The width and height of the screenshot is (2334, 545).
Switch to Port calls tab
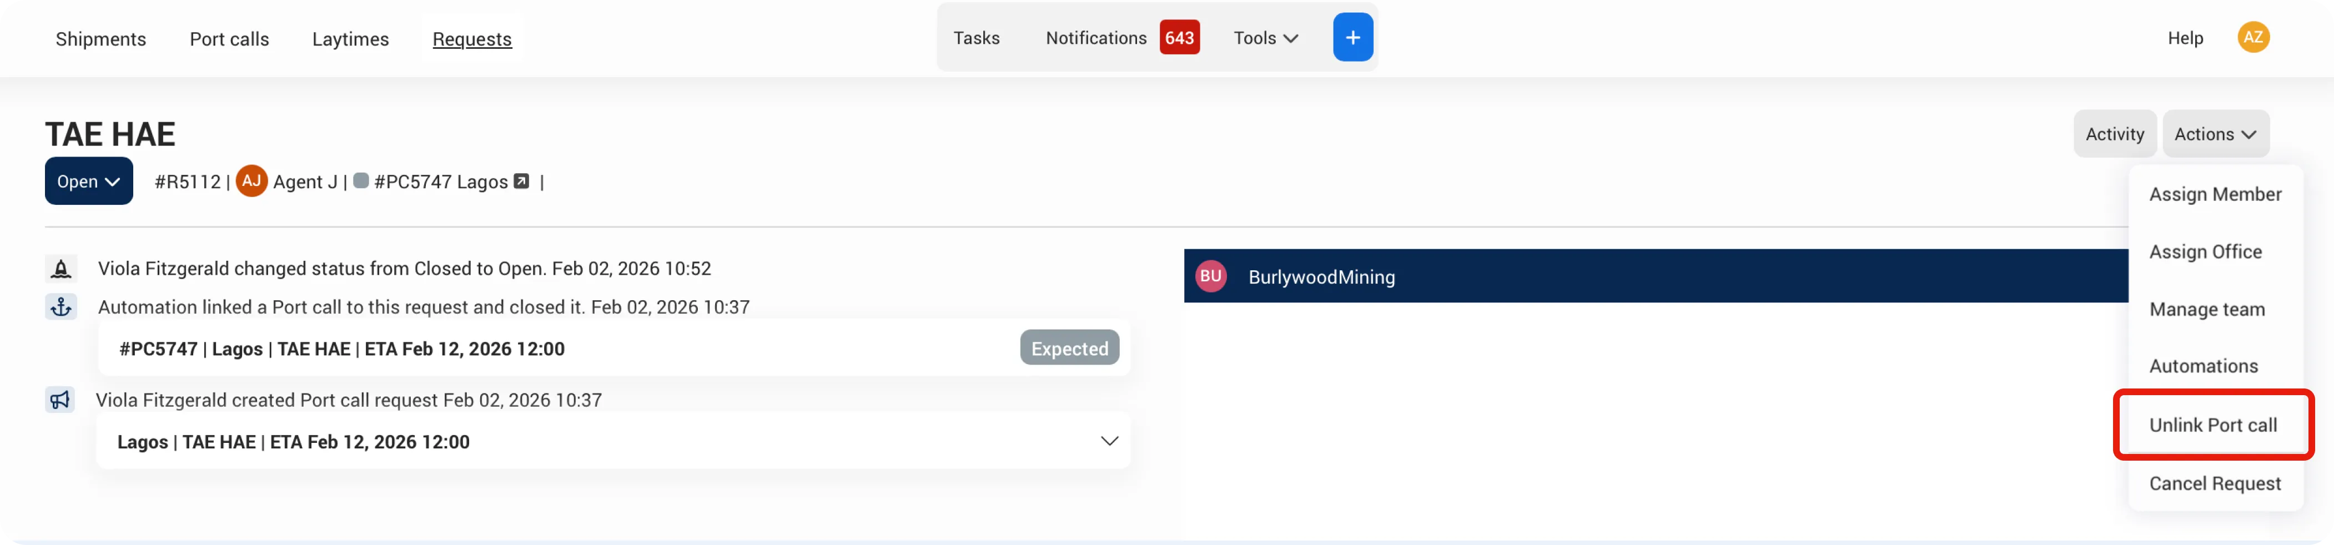(229, 39)
